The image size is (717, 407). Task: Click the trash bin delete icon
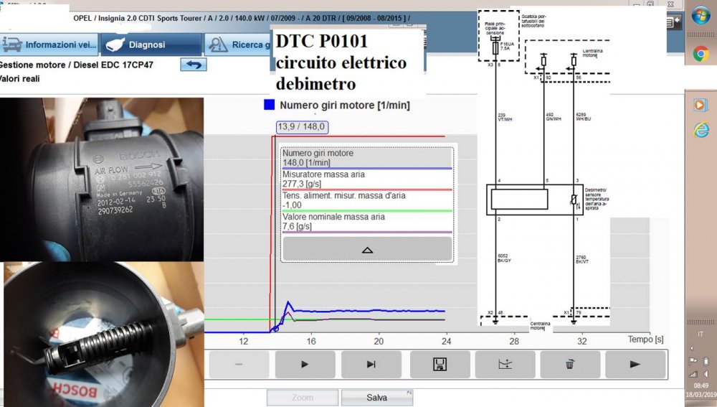pyautogui.click(x=570, y=364)
